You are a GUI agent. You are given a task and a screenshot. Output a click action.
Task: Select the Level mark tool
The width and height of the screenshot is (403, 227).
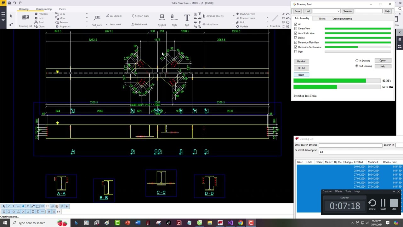[113, 24]
